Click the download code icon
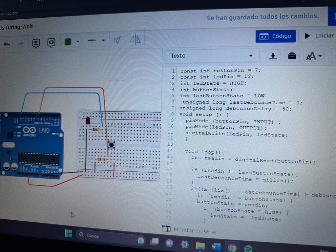Screen dimensions: 336x252 click(x=273, y=56)
